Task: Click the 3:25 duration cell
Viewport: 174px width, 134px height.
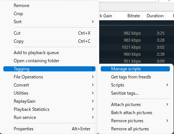Action: coord(161,33)
